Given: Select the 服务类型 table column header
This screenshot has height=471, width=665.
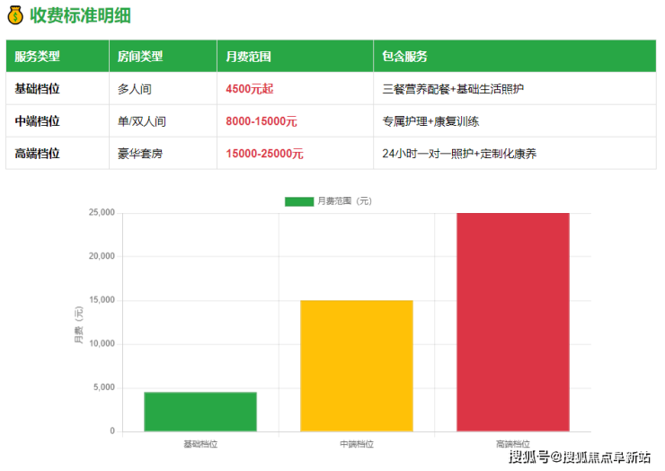Looking at the screenshot, I should tap(37, 56).
